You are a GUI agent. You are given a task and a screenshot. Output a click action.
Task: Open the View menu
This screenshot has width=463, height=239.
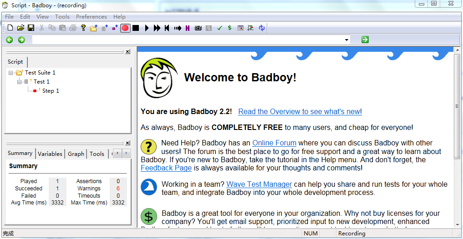point(42,17)
